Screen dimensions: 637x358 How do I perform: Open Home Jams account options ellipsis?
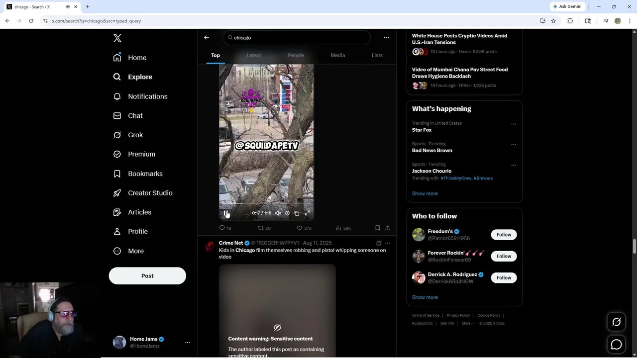coord(188,343)
